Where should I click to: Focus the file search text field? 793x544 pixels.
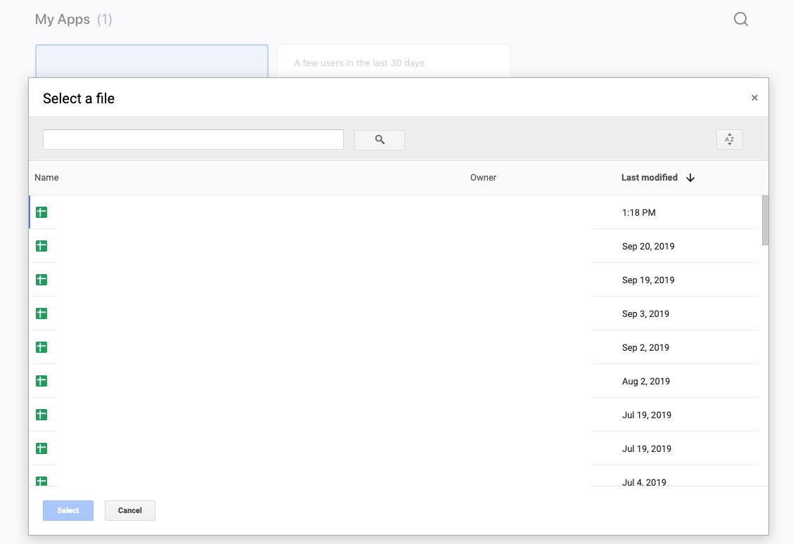(193, 139)
